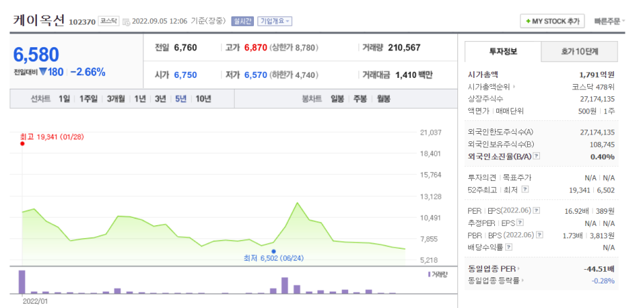Click the 코스닥 478위 ranking value

tap(593, 87)
